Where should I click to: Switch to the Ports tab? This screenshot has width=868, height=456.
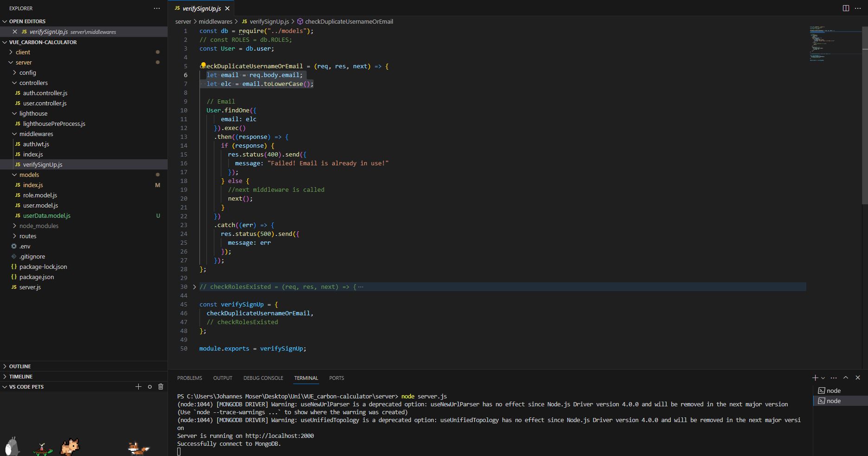(337, 378)
